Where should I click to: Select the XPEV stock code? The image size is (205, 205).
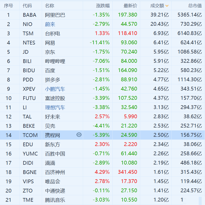point(29,89)
